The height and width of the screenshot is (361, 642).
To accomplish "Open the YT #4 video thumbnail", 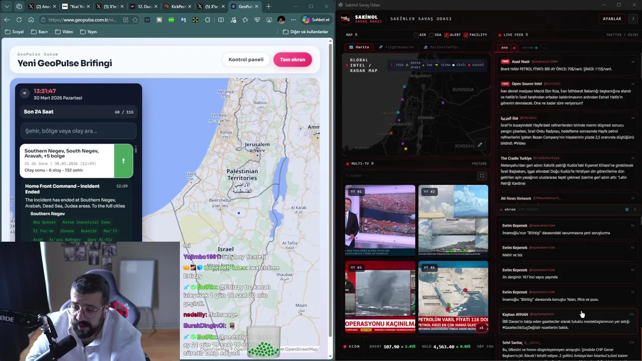I will pyautogui.click(x=453, y=297).
